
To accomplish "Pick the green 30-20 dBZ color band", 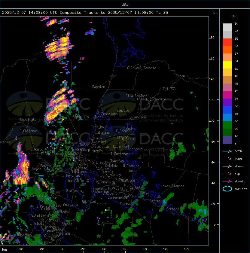I will (x=227, y=125).
